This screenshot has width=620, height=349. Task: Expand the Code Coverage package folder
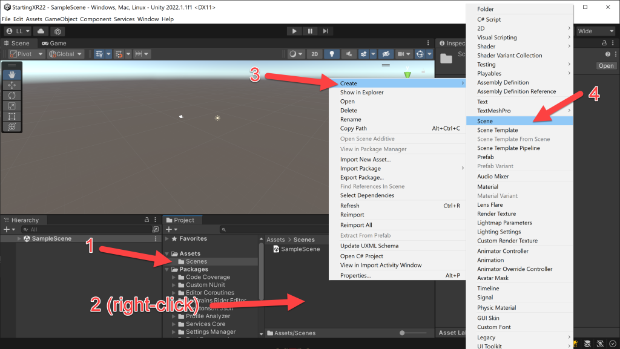tap(174, 277)
